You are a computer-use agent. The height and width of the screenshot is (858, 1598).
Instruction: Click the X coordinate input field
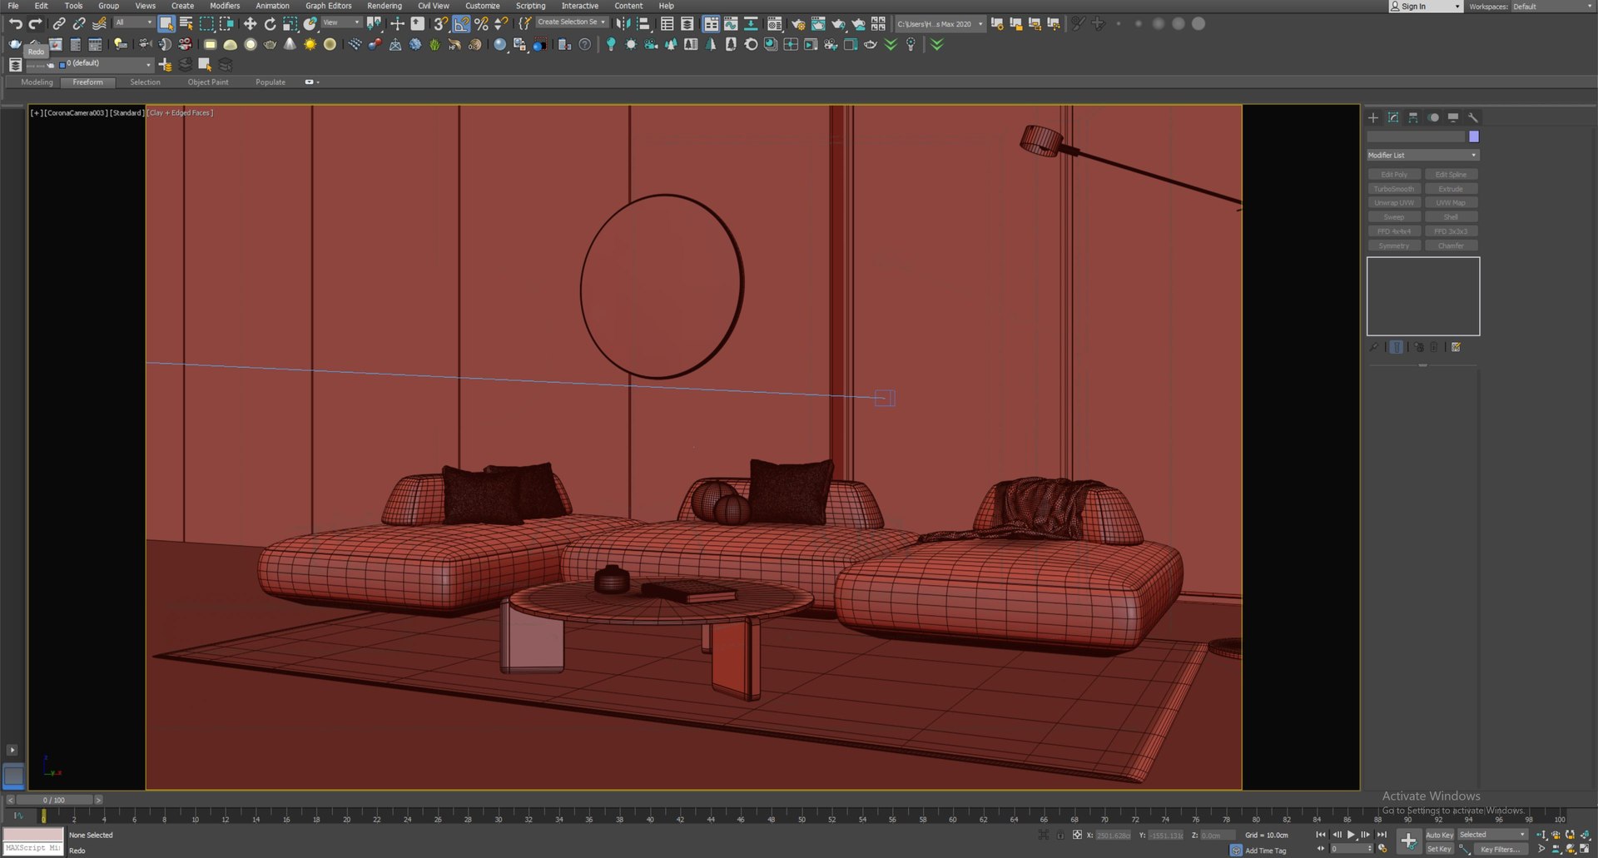(1114, 836)
